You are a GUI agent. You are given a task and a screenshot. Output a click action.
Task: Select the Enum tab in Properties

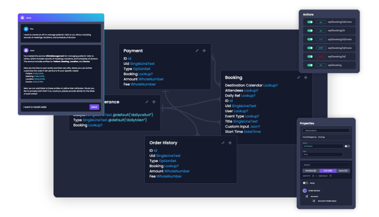point(343,171)
